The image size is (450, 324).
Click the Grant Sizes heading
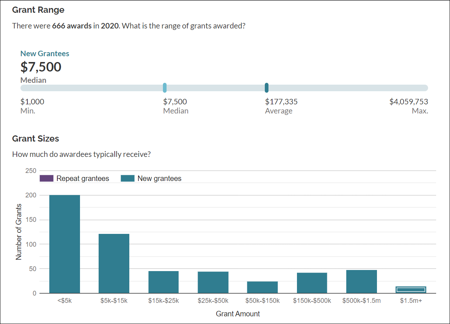(x=35, y=139)
